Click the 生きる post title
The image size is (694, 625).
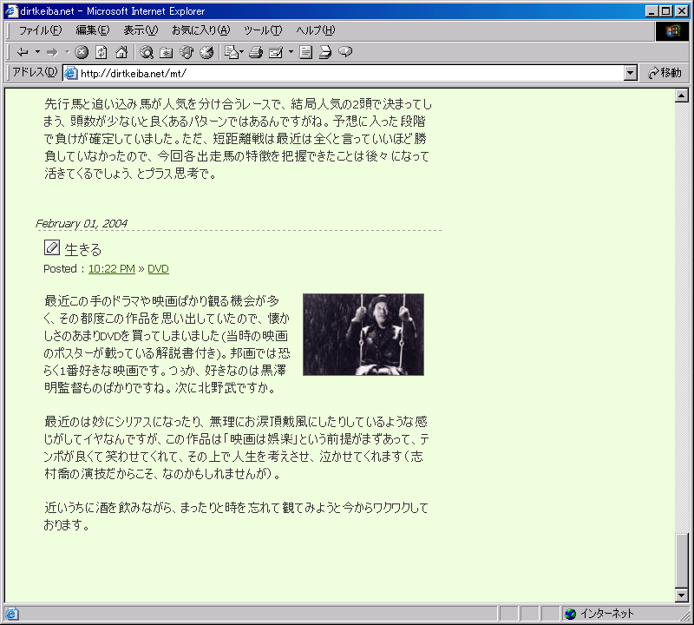(83, 249)
